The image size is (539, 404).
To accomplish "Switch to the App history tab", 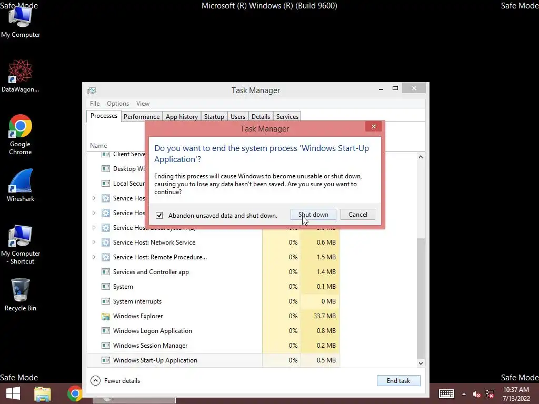I will 182,117.
